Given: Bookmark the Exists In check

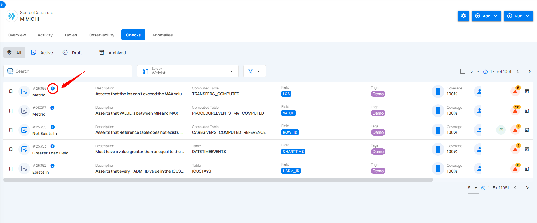Looking at the screenshot, I should (x=11, y=169).
